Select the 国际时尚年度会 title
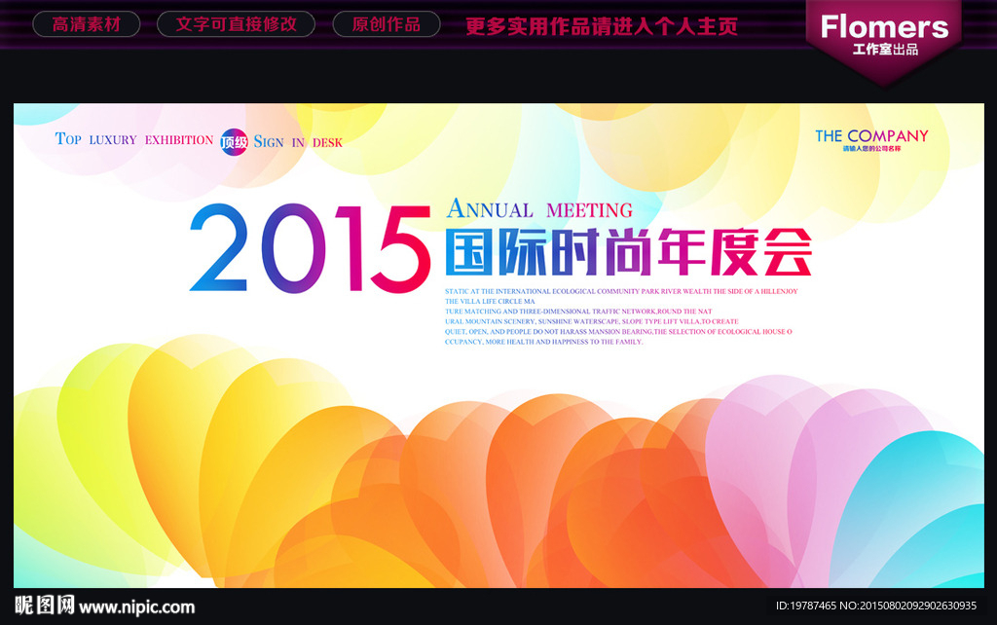Screen dimensions: 997x625 pyautogui.click(x=629, y=252)
